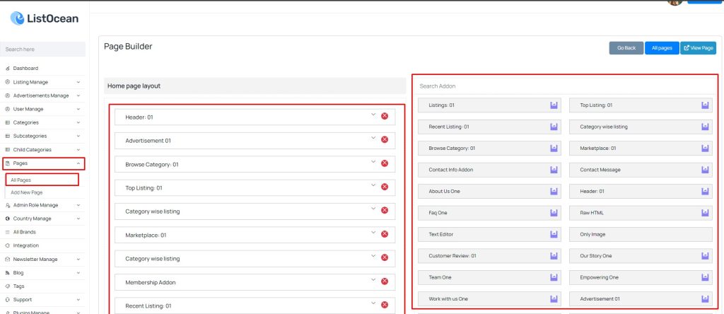Click the right-panel Advertisement 01 addon icon
724x314 pixels.
pos(705,298)
